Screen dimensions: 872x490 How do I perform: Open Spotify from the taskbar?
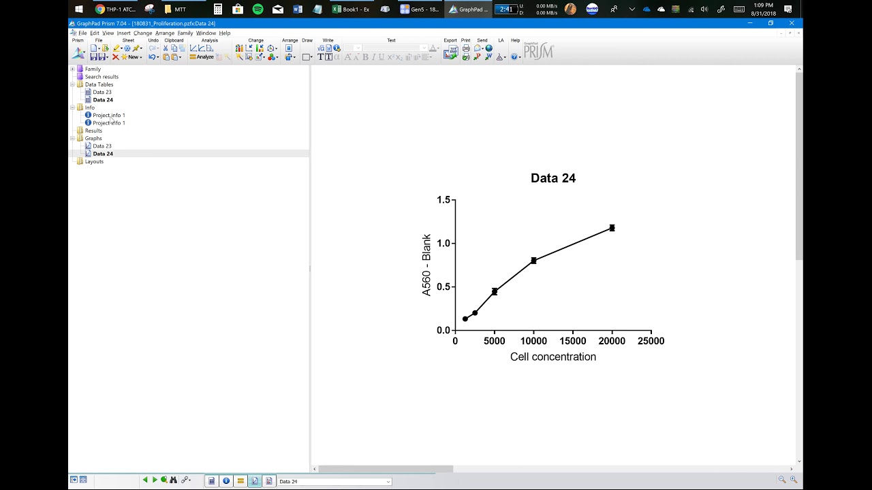click(258, 10)
